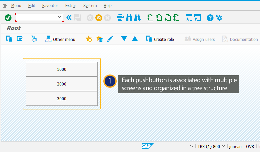Click the window menu icon left of Menu
260x152 pixels.
(5, 6)
